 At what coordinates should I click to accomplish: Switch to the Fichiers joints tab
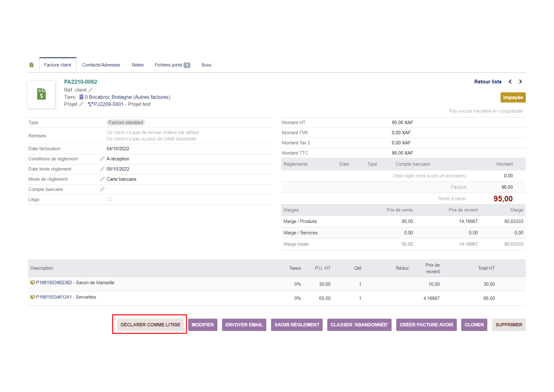(x=172, y=65)
